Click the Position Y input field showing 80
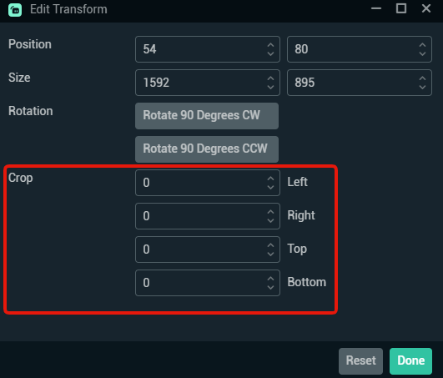 click(x=360, y=49)
